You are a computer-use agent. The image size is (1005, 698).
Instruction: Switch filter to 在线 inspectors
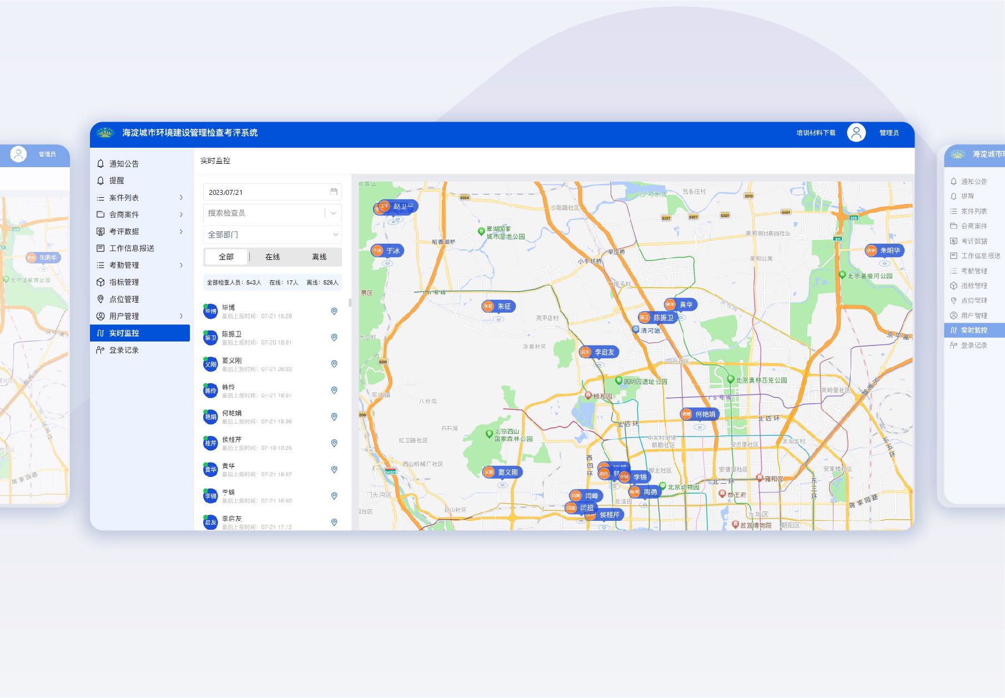click(x=273, y=257)
